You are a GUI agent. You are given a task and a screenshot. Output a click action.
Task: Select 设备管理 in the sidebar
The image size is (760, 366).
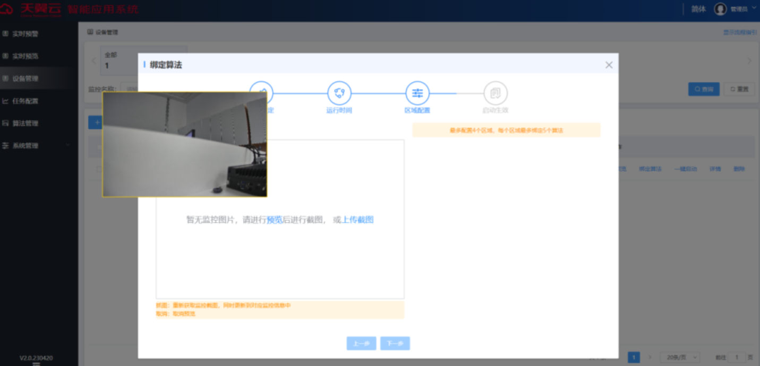25,79
